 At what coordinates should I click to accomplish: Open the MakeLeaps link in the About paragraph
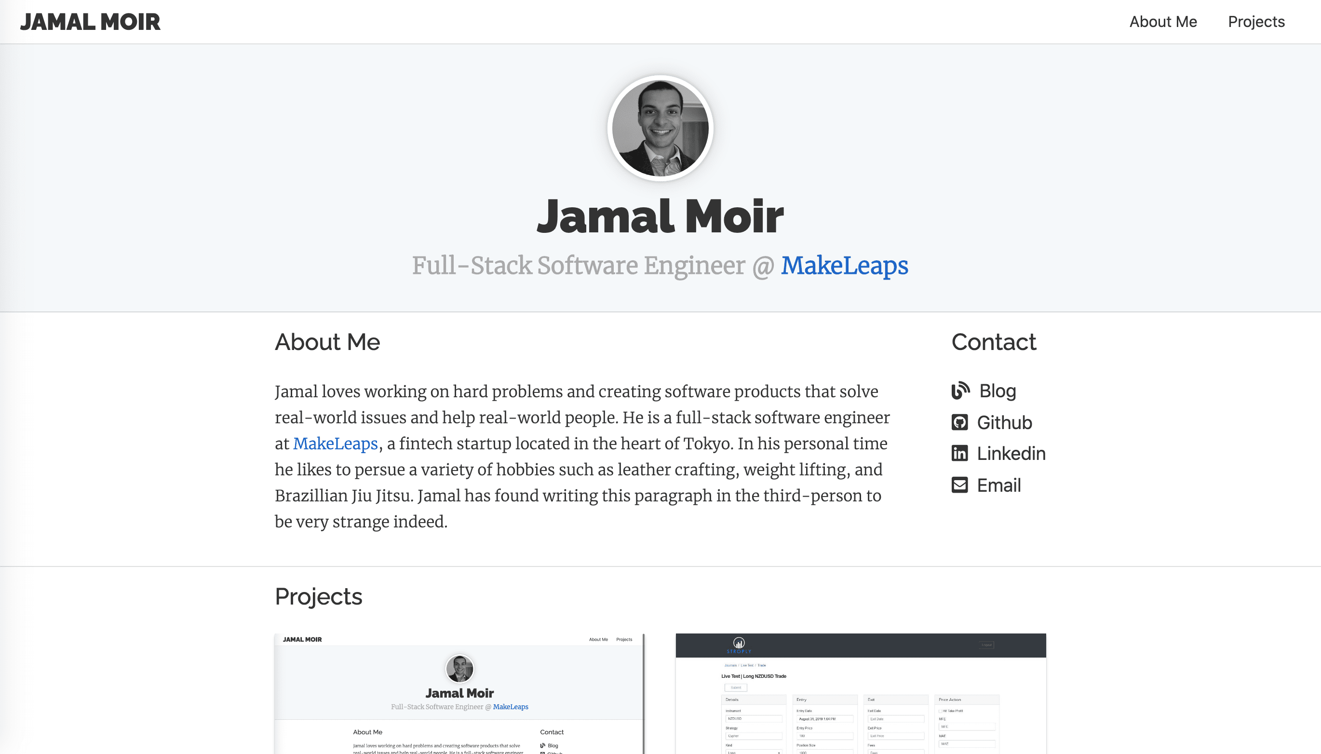click(x=335, y=443)
